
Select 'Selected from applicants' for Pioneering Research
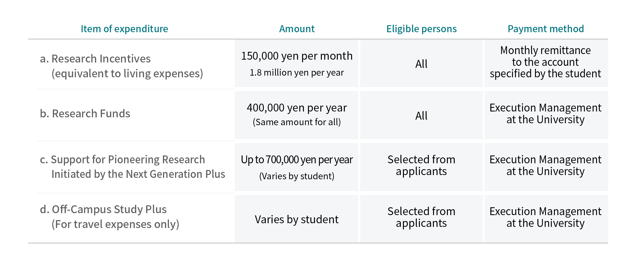coord(421,165)
